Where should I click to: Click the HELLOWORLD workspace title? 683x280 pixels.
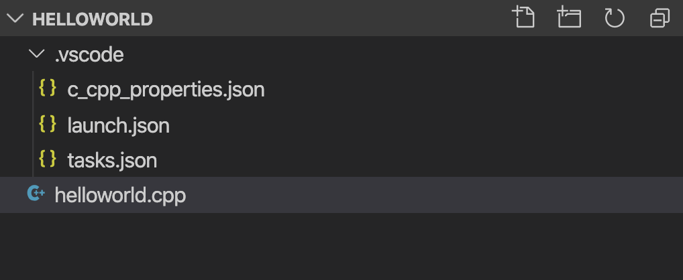(x=93, y=19)
